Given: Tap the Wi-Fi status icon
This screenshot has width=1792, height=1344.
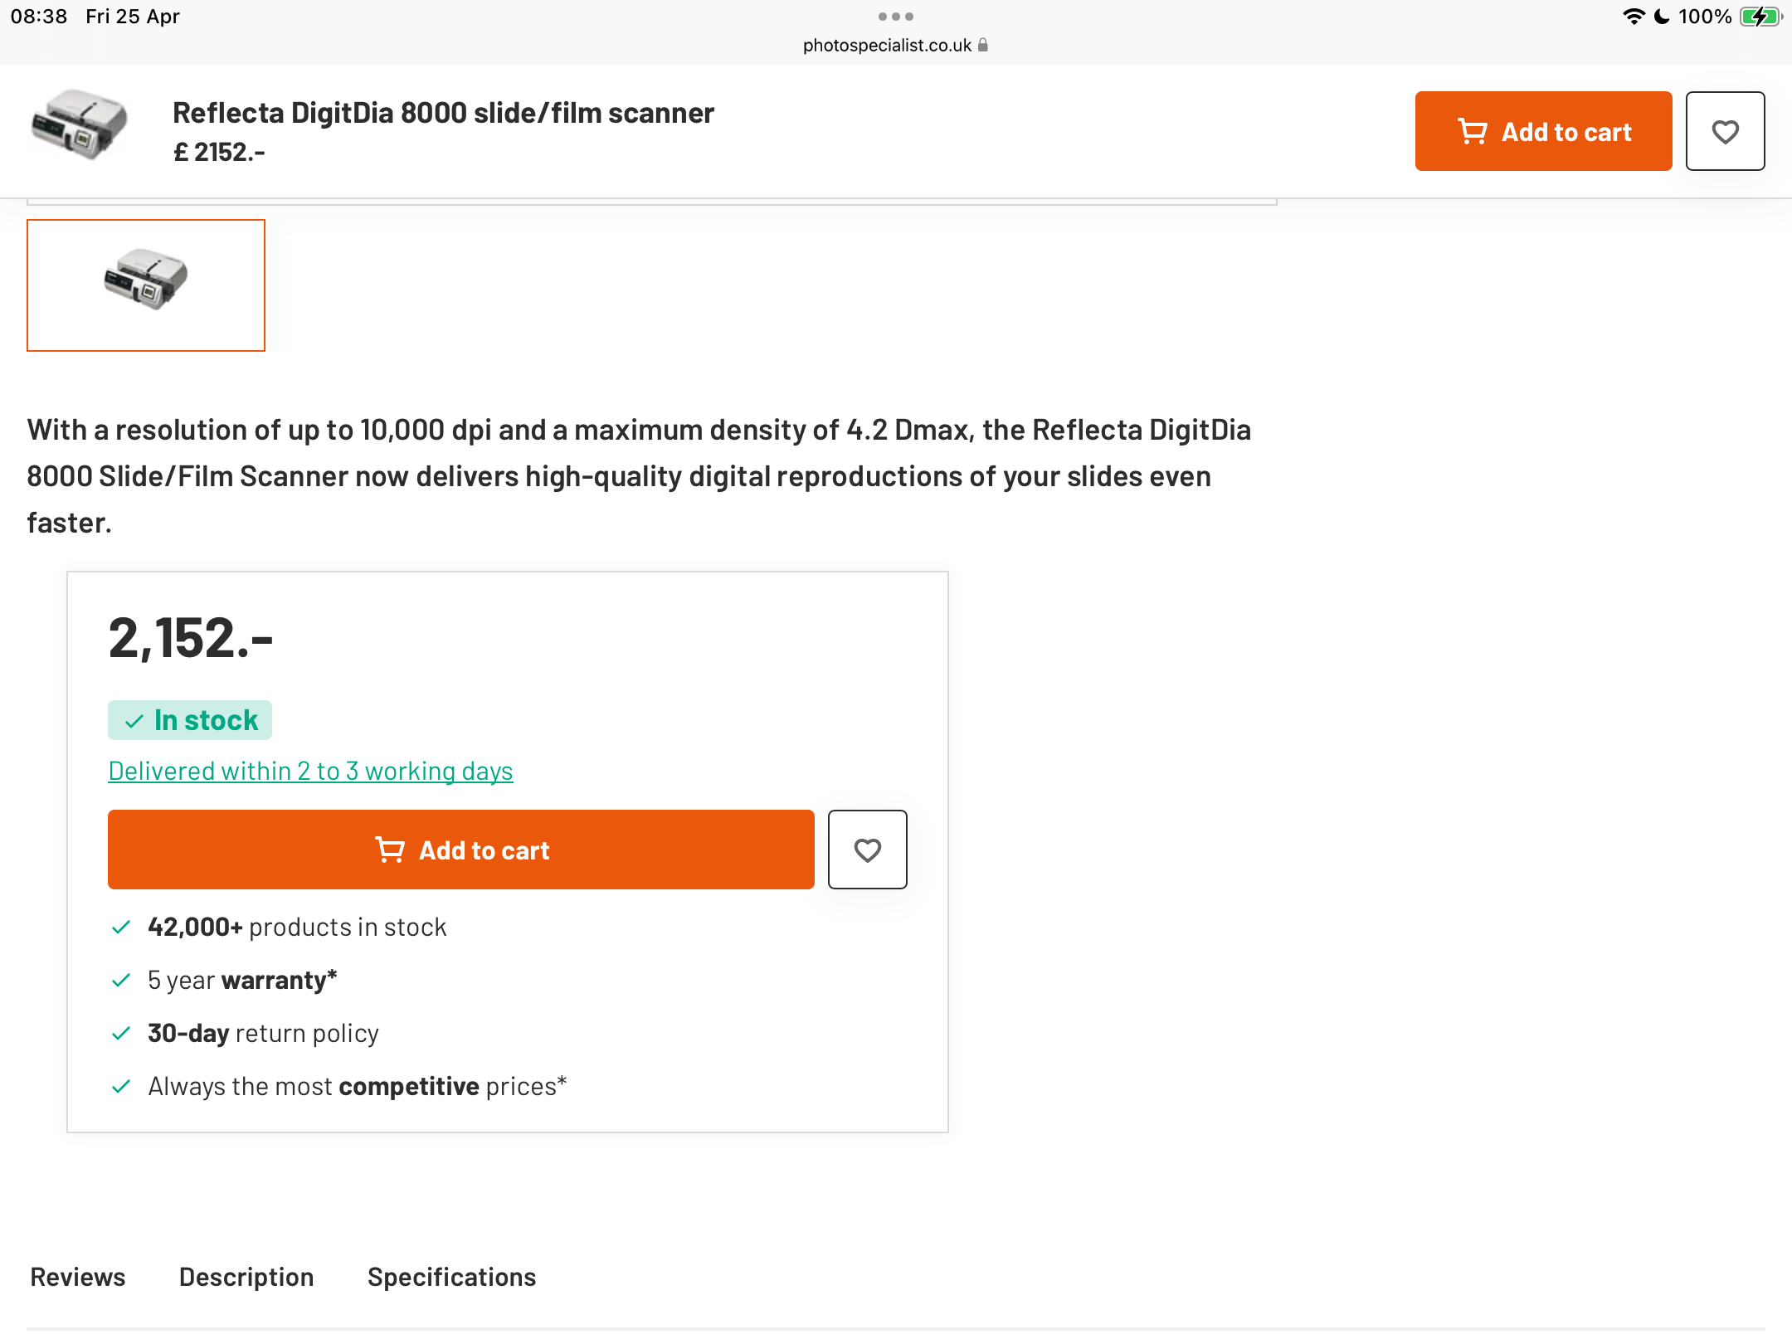Looking at the screenshot, I should (1634, 17).
